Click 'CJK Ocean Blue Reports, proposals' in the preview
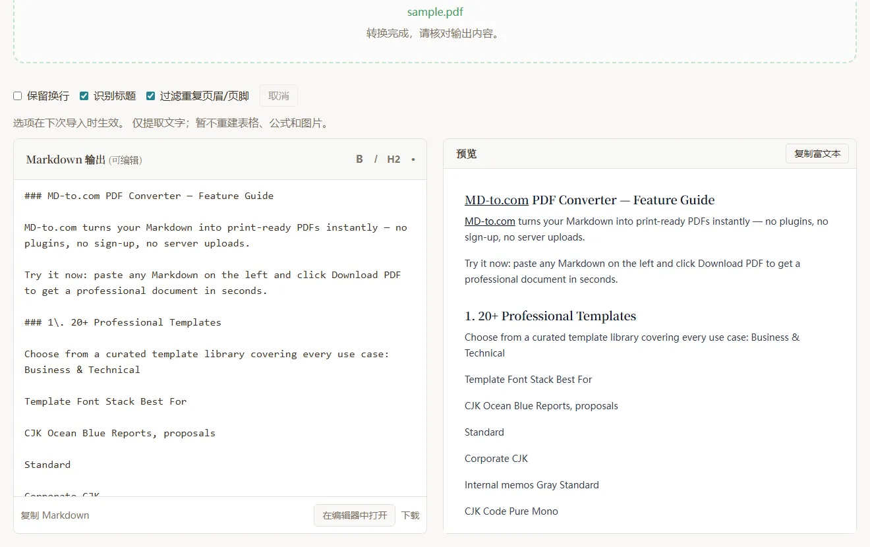This screenshot has height=547, width=870. tap(541, 406)
